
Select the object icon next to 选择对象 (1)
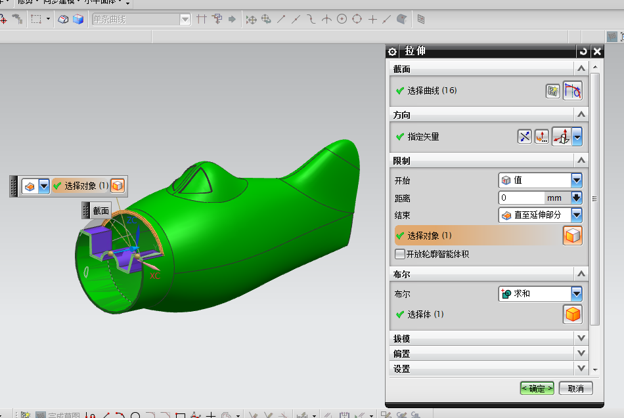(x=572, y=235)
